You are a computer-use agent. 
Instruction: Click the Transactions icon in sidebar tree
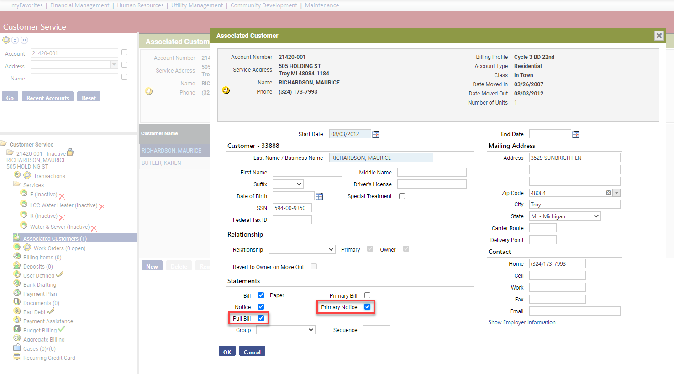(x=27, y=175)
